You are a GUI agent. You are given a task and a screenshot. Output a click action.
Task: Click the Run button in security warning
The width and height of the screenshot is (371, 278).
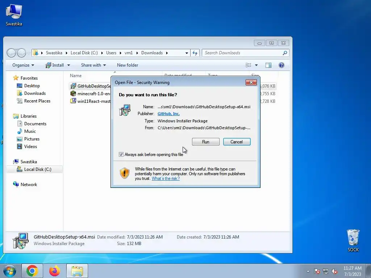coord(206,142)
